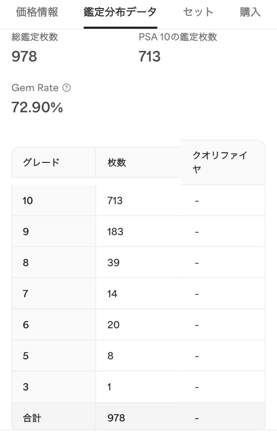Click the 枚数 column header

click(x=117, y=163)
